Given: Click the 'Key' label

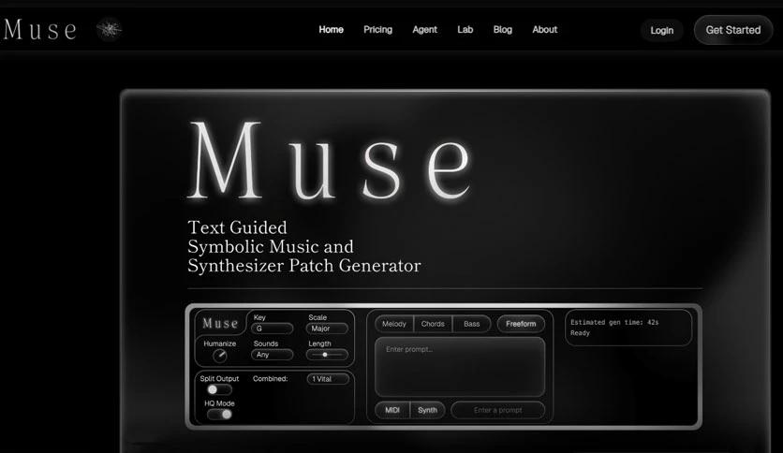Looking at the screenshot, I should (x=259, y=317).
